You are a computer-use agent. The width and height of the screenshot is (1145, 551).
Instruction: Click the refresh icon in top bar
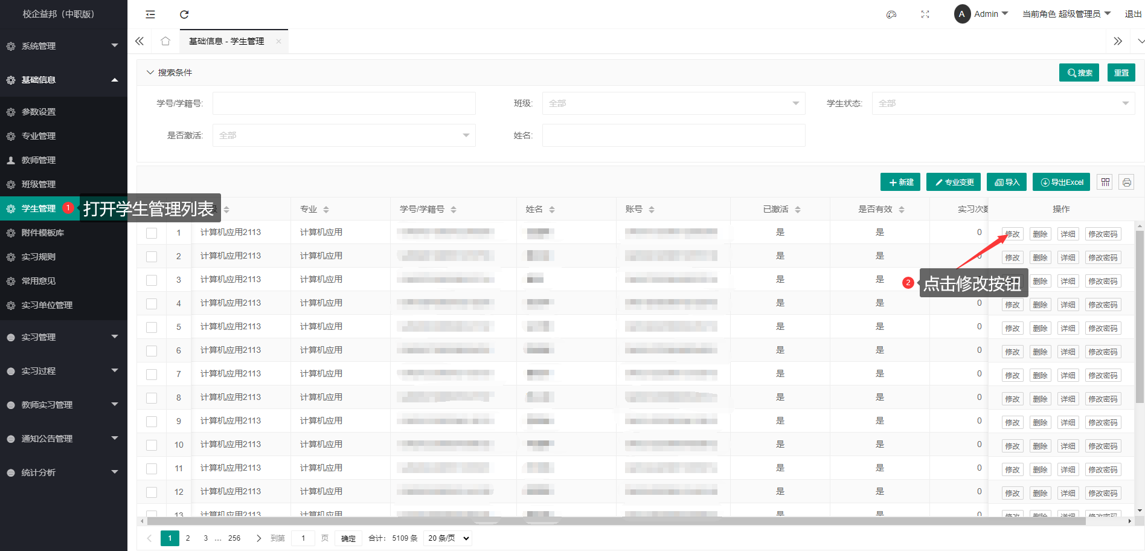184,14
